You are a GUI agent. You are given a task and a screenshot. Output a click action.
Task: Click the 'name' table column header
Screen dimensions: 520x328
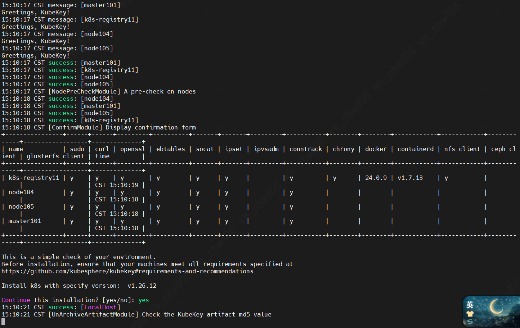(16, 149)
